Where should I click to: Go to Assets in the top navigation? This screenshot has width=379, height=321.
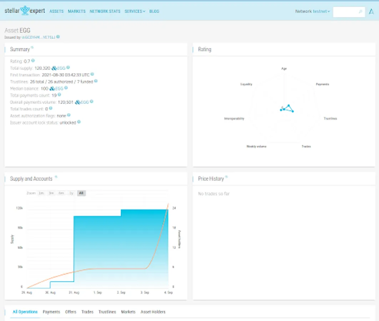[56, 11]
